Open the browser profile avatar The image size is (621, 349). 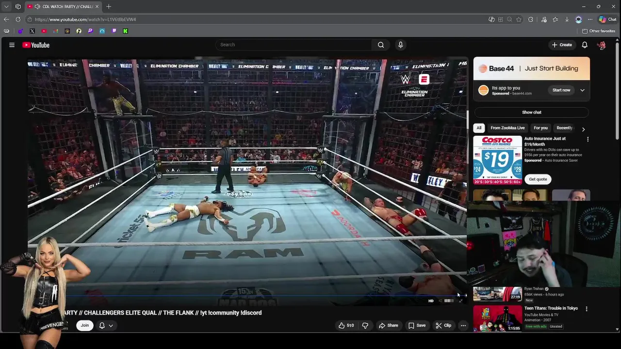(579, 19)
